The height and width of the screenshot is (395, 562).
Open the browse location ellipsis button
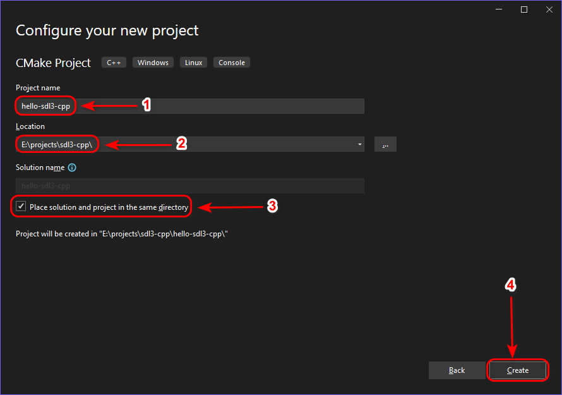coord(385,144)
